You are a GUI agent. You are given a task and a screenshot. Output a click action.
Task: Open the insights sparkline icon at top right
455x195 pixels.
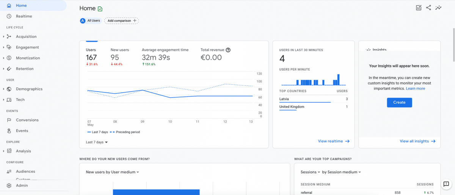[x=438, y=8]
